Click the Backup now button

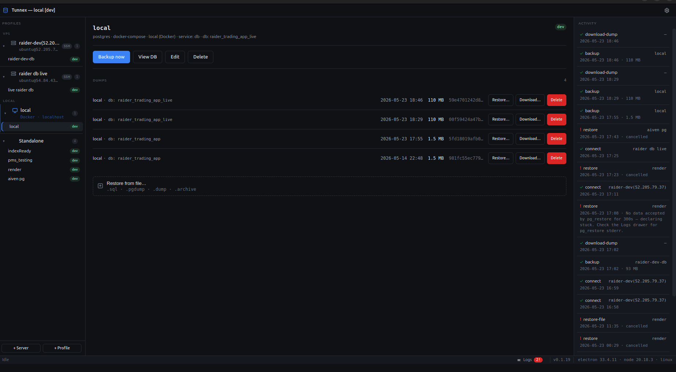(111, 57)
